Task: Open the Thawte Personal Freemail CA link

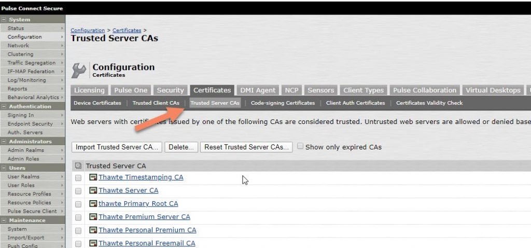Action: 147,243
